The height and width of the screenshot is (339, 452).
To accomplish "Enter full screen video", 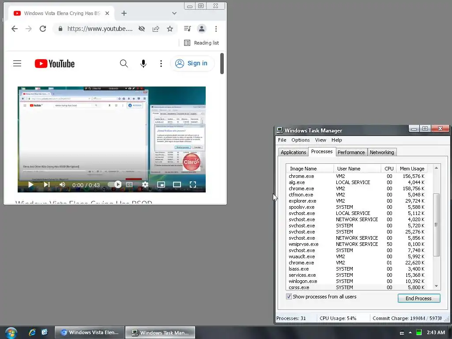I will (x=193, y=185).
